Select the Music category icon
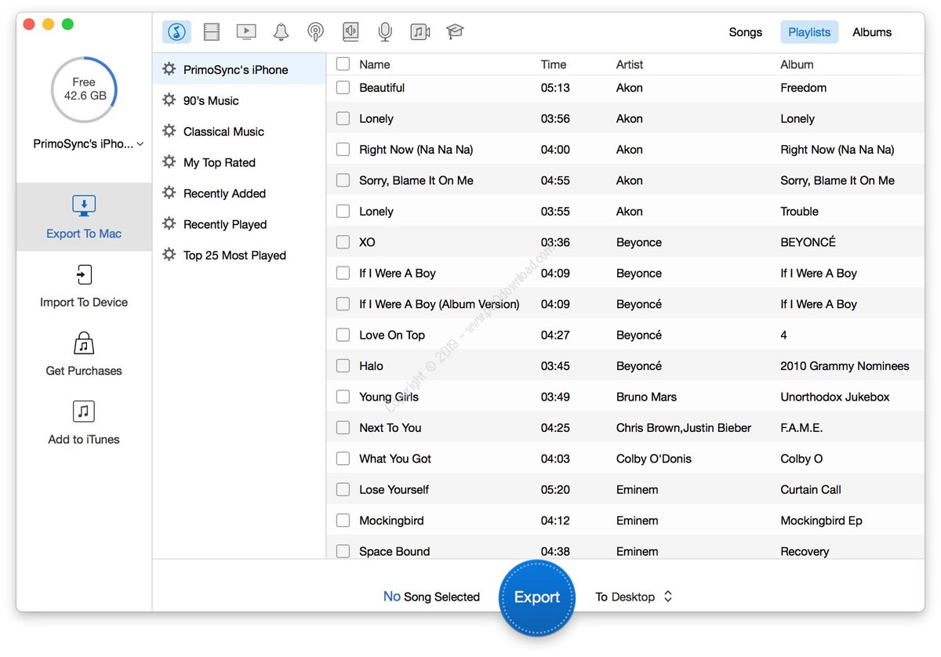 tap(177, 32)
